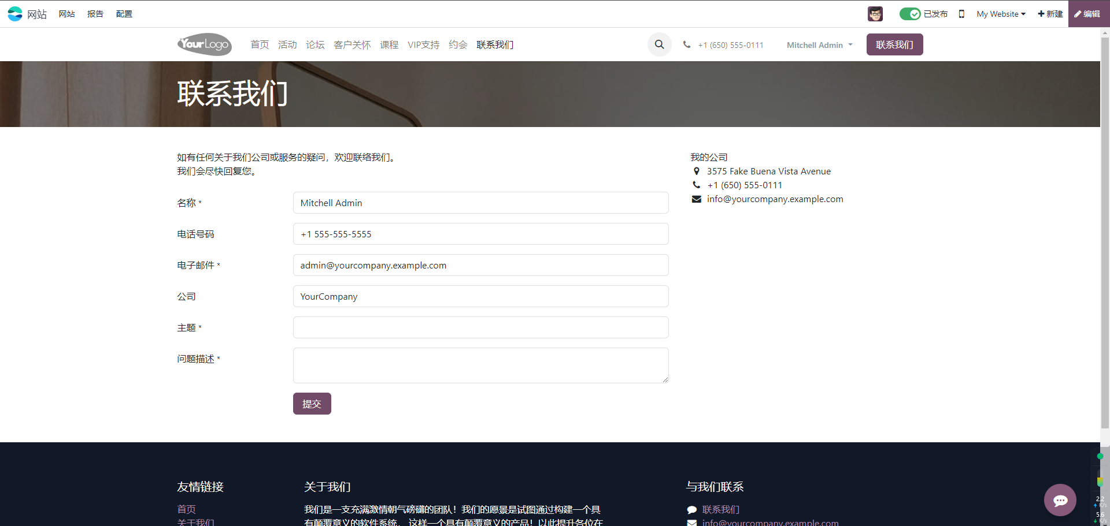Open the Mitchell Admin user dropdown

pos(819,45)
